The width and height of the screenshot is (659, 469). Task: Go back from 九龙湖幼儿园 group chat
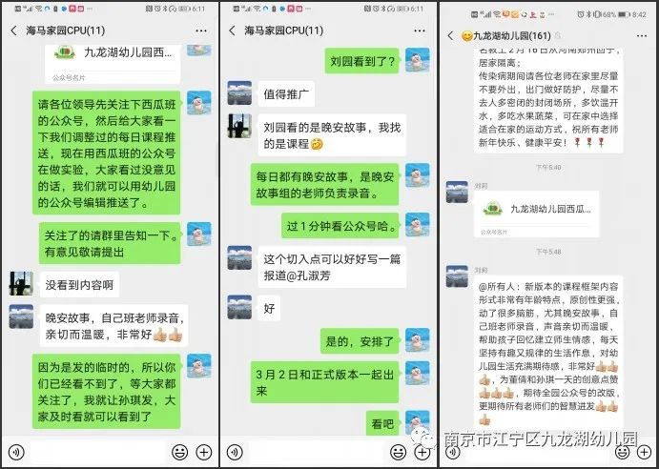pyautogui.click(x=450, y=35)
